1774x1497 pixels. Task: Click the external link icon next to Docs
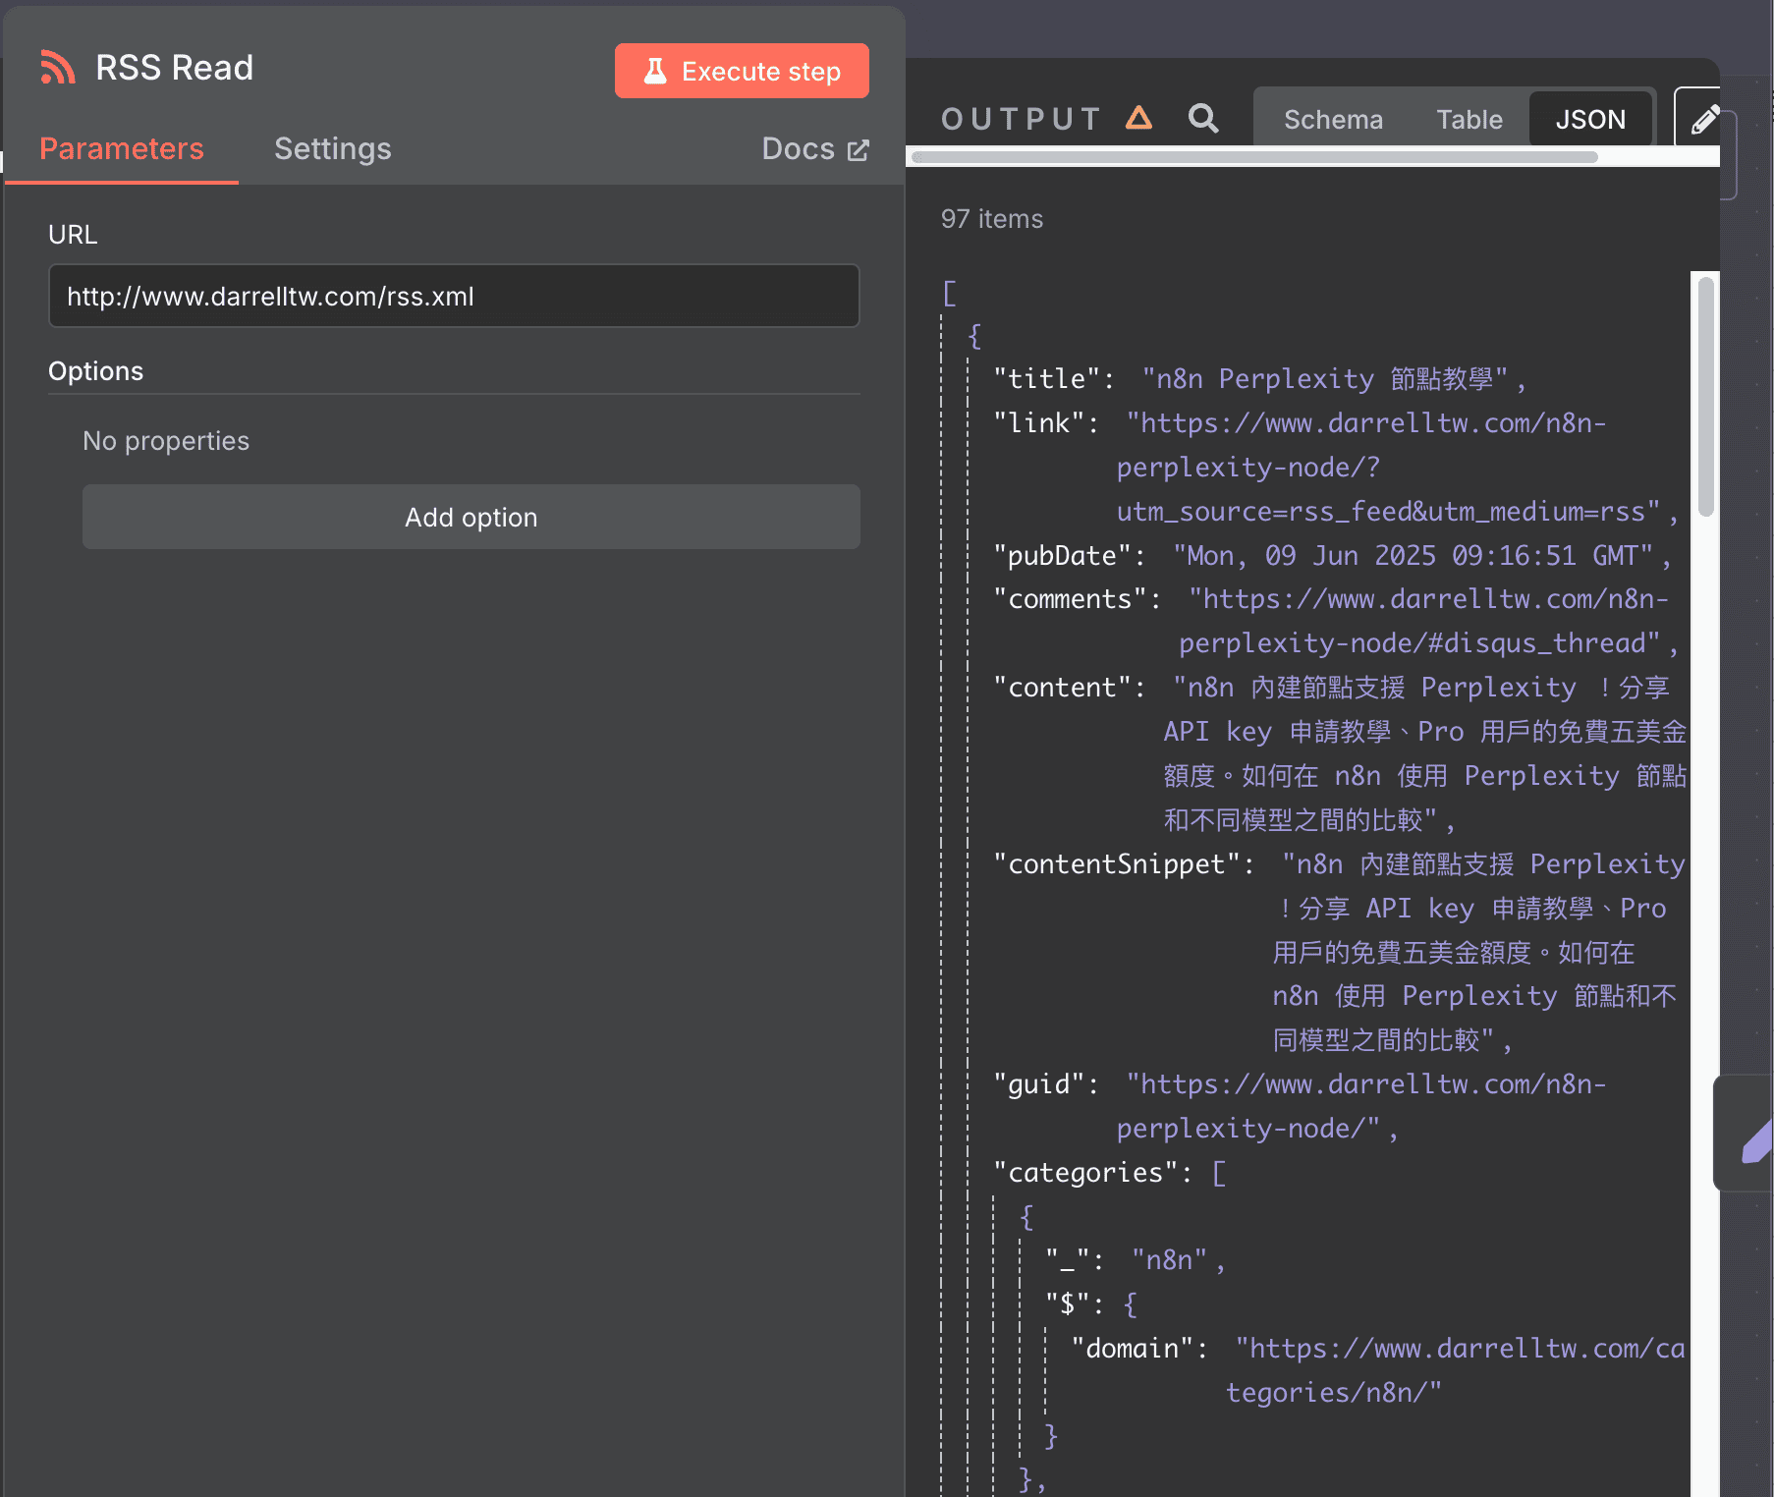(x=857, y=148)
